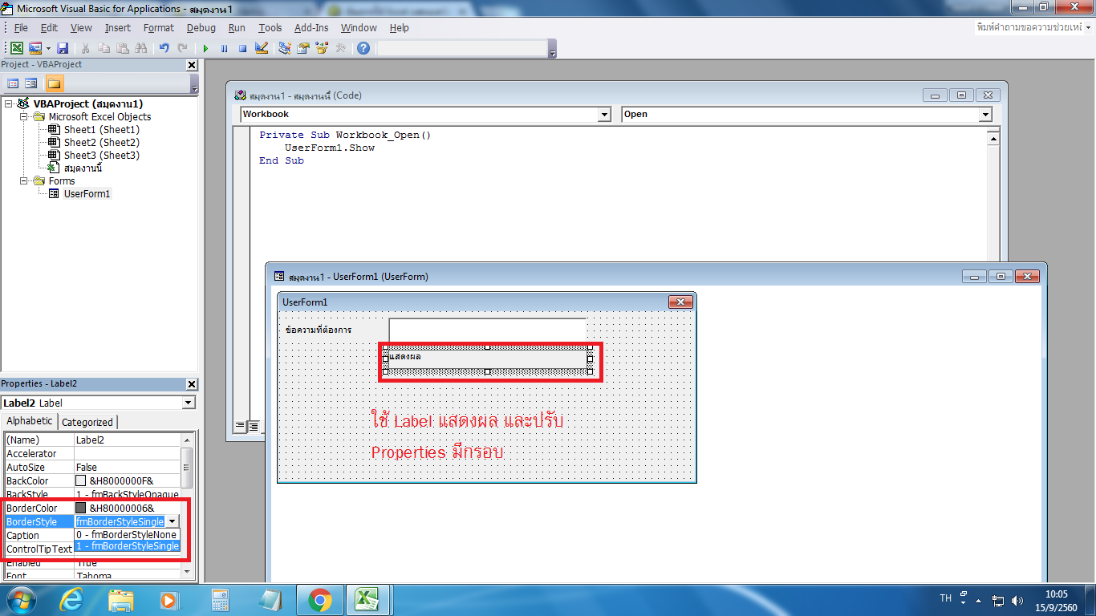
Task: Open the Run menu
Action: 237,27
